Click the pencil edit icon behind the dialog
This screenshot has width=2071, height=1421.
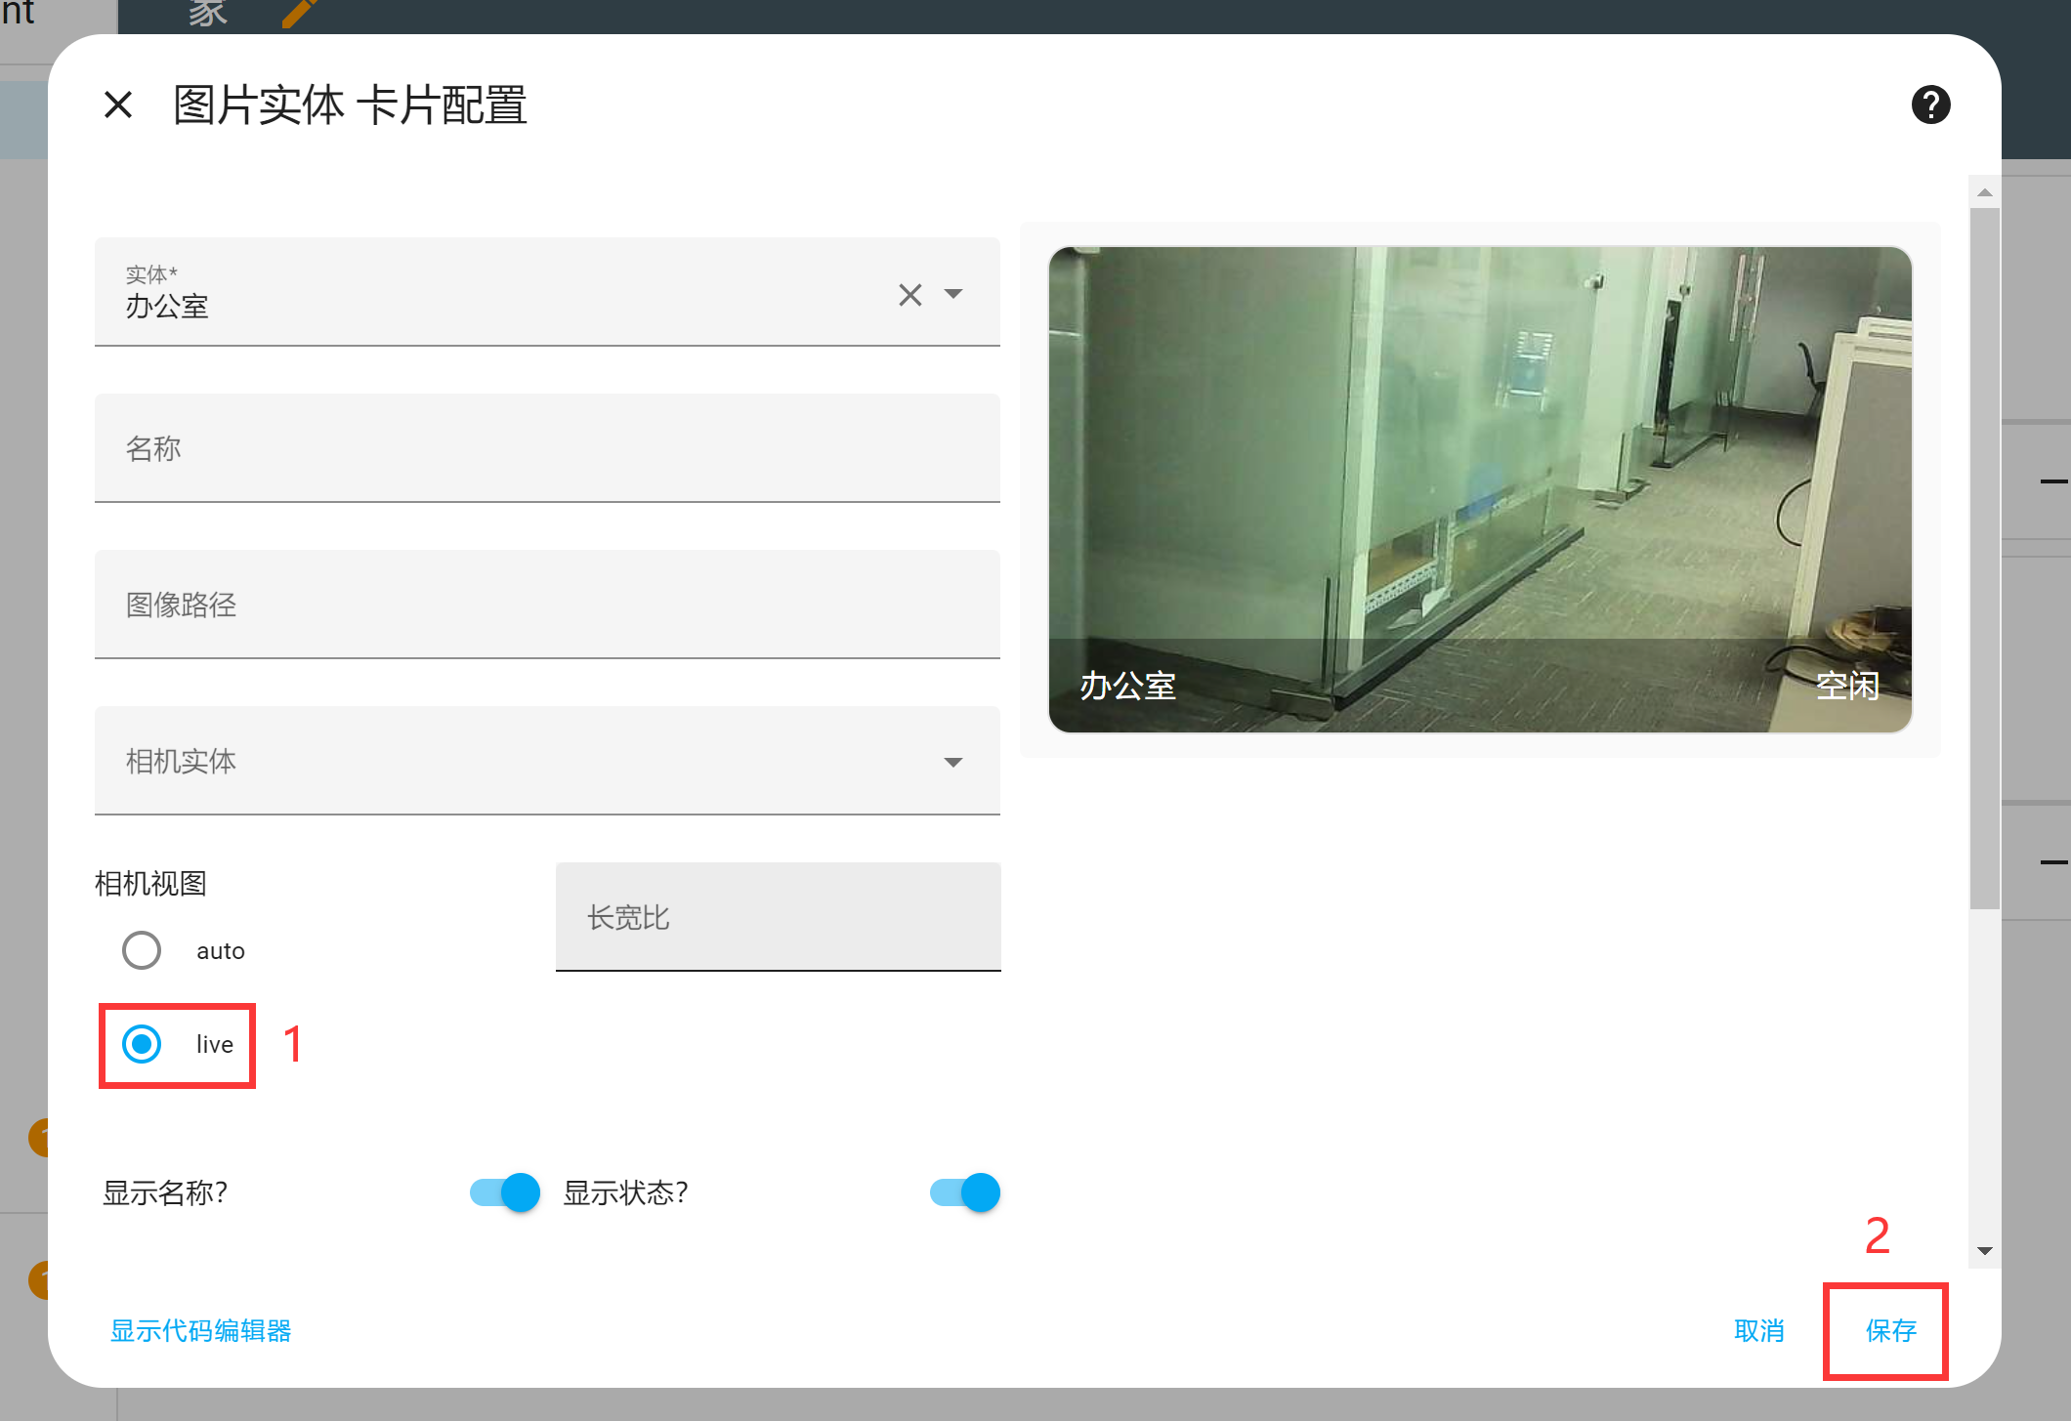pyautogui.click(x=299, y=14)
